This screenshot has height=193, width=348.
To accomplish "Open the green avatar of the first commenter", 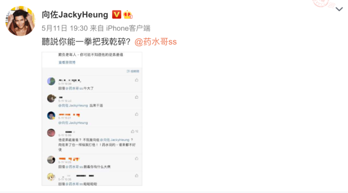I will pos(51,81).
